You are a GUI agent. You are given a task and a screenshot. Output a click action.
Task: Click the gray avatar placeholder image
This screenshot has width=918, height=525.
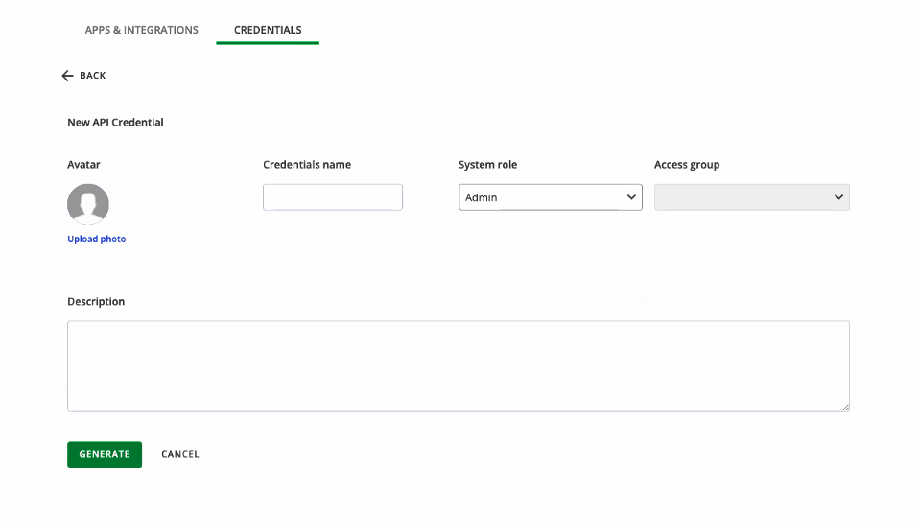(x=88, y=204)
